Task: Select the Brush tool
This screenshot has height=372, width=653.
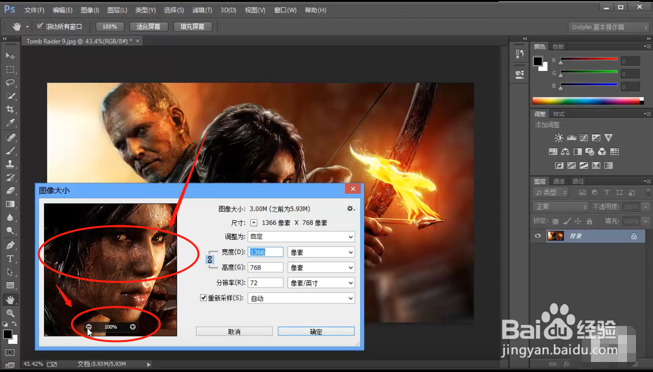Action: [x=10, y=151]
